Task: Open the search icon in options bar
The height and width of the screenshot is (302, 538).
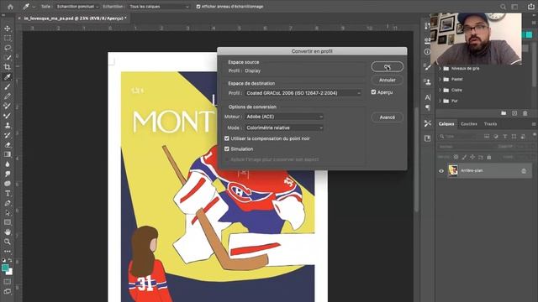Action: 503,7
